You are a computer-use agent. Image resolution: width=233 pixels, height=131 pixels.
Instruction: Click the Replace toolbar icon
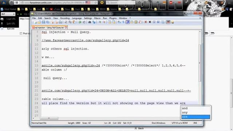click(94, 22)
